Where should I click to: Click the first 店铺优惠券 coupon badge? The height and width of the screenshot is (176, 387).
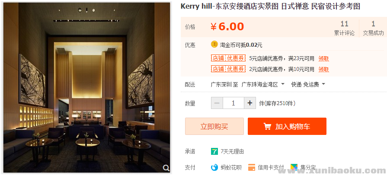(228, 58)
